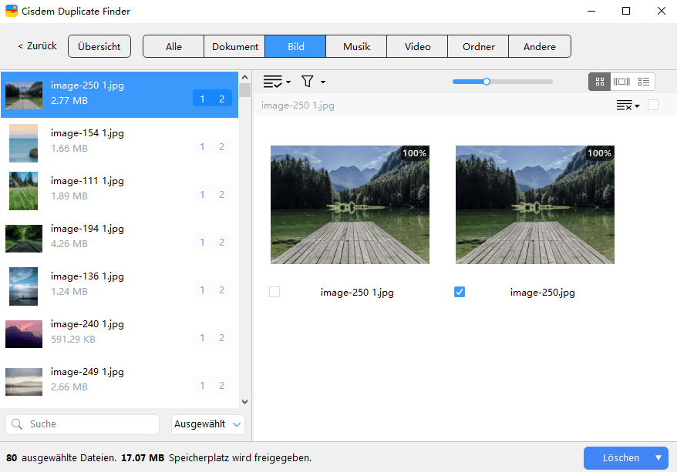Go back with the Zurück link
The image size is (677, 472).
click(x=37, y=46)
